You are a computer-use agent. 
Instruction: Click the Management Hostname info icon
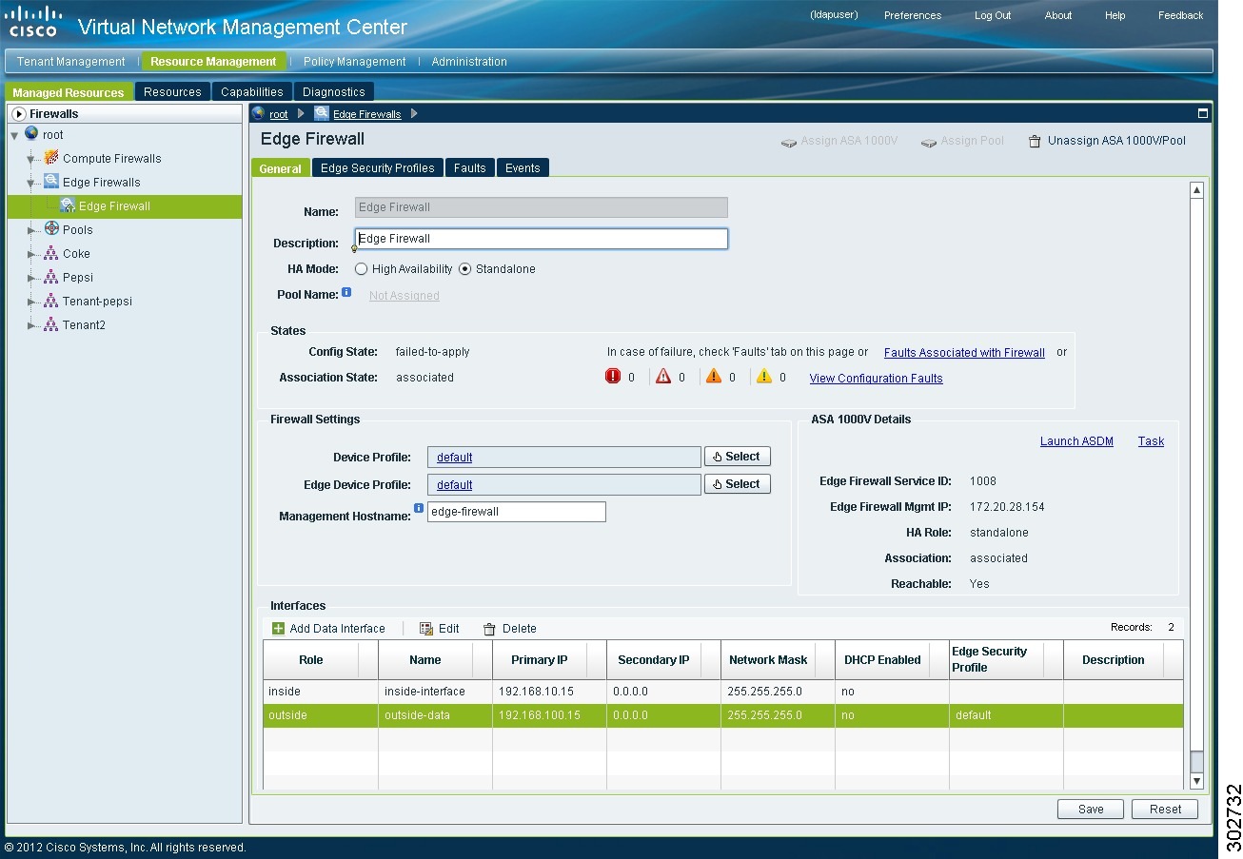coord(419,508)
